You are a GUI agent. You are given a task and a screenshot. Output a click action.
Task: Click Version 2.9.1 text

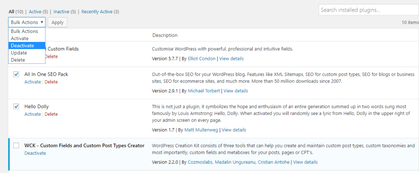(165, 91)
